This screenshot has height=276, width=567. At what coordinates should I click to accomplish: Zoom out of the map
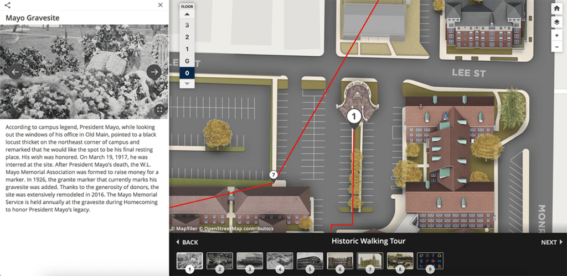(557, 47)
